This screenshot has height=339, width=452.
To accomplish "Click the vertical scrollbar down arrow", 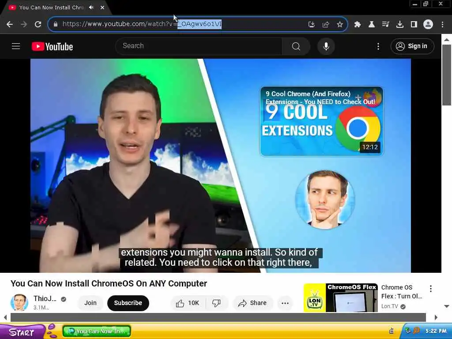I will tap(447, 306).
